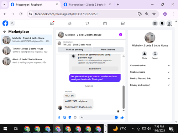Open the account profile avatar menu

[x=169, y=23]
